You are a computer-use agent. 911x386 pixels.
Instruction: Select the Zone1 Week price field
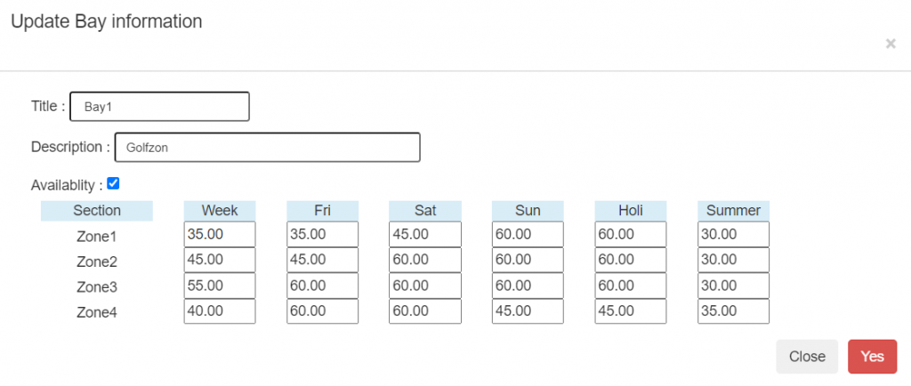(x=220, y=235)
